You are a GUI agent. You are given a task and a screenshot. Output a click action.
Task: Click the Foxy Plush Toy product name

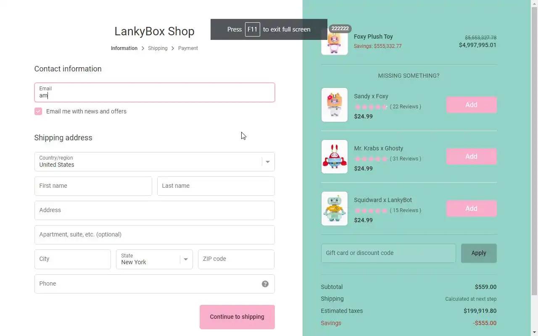pos(373,37)
